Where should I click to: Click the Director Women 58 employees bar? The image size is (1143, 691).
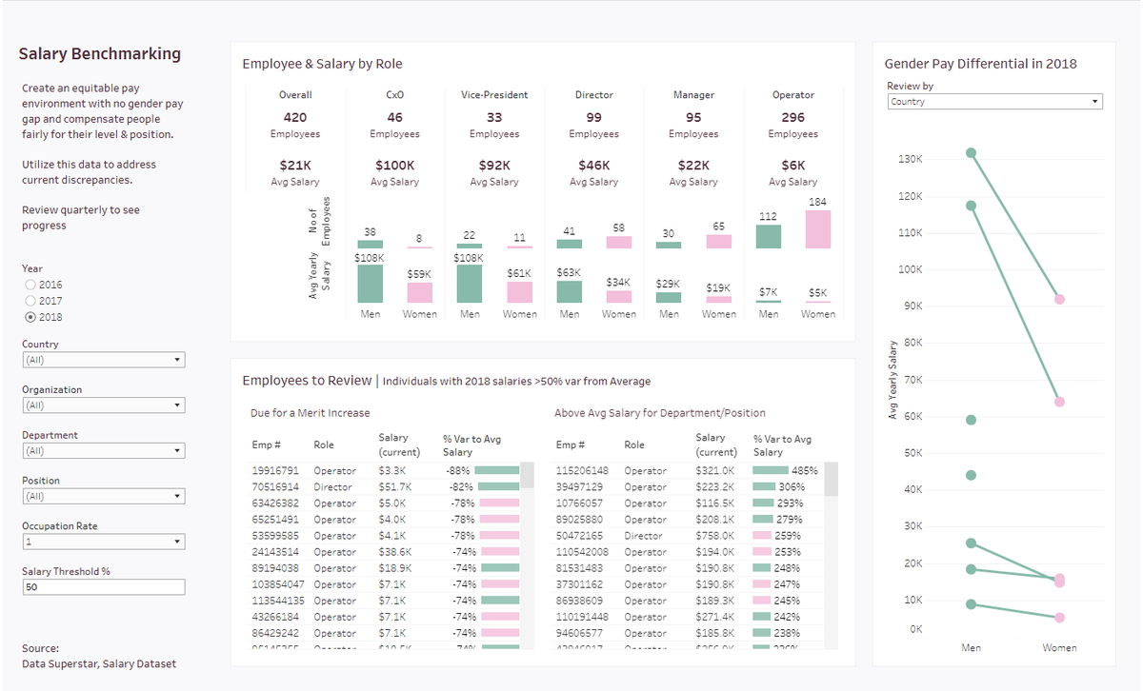618,243
